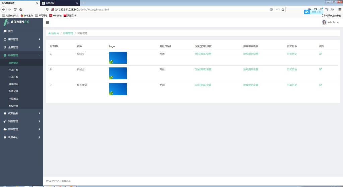Click the QR code icon in address bar
This screenshot has width=343, height=187.
click(x=272, y=9)
